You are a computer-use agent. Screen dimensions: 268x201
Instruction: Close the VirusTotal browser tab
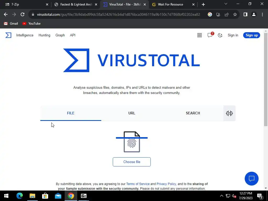pos(145,4)
